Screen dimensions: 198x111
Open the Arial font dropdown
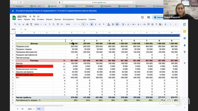[71, 24]
